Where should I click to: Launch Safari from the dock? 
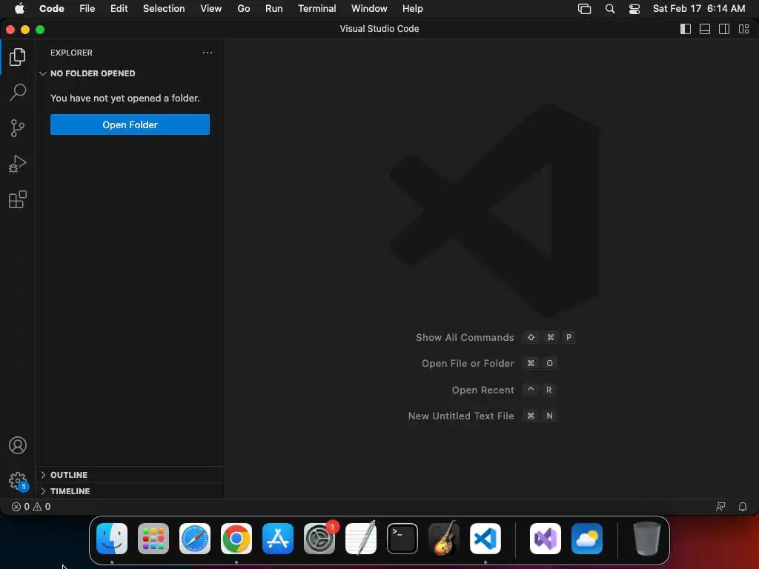point(195,539)
